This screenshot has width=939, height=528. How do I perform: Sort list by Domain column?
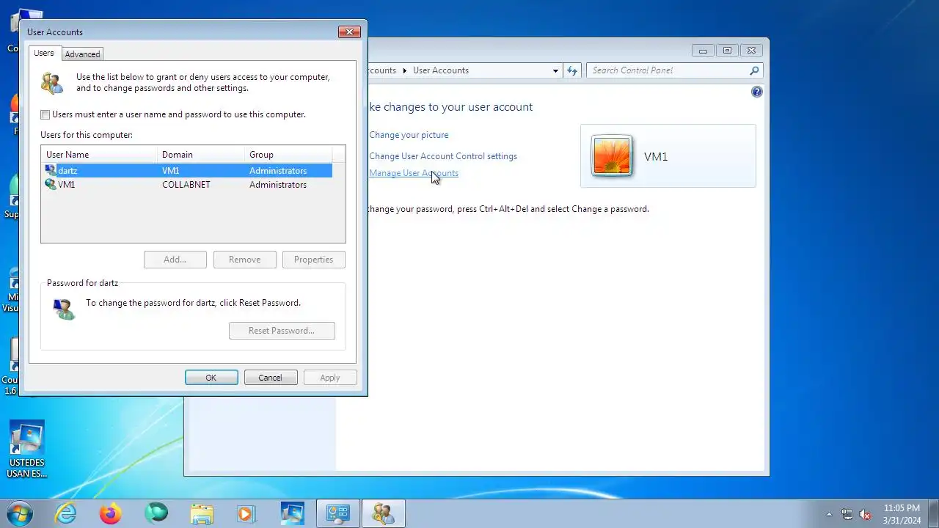201,154
